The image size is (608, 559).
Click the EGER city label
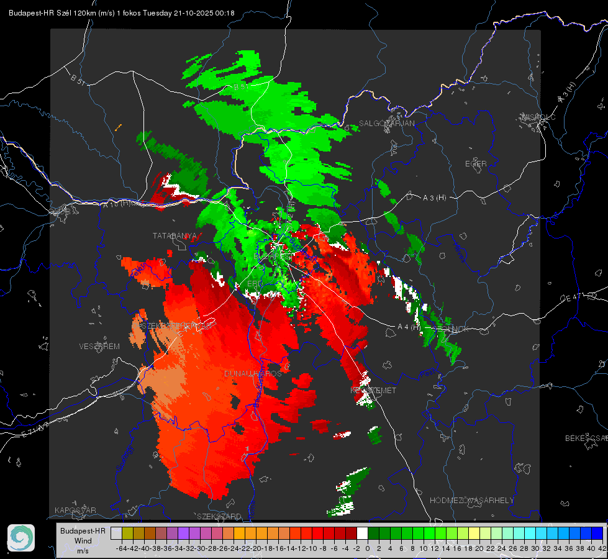pyautogui.click(x=476, y=164)
